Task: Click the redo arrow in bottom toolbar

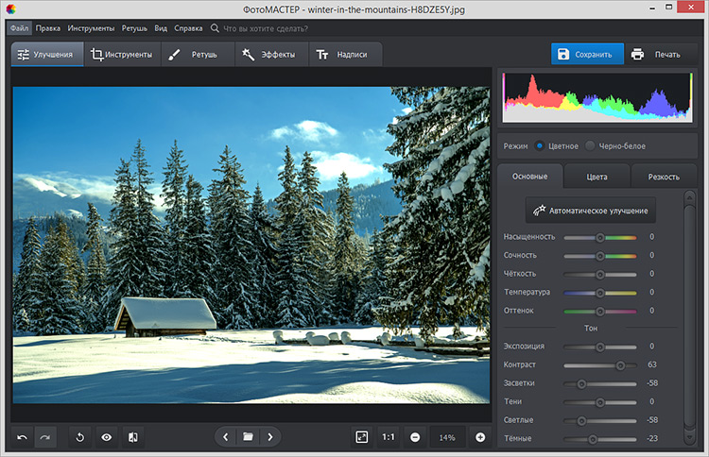Action: click(x=45, y=437)
